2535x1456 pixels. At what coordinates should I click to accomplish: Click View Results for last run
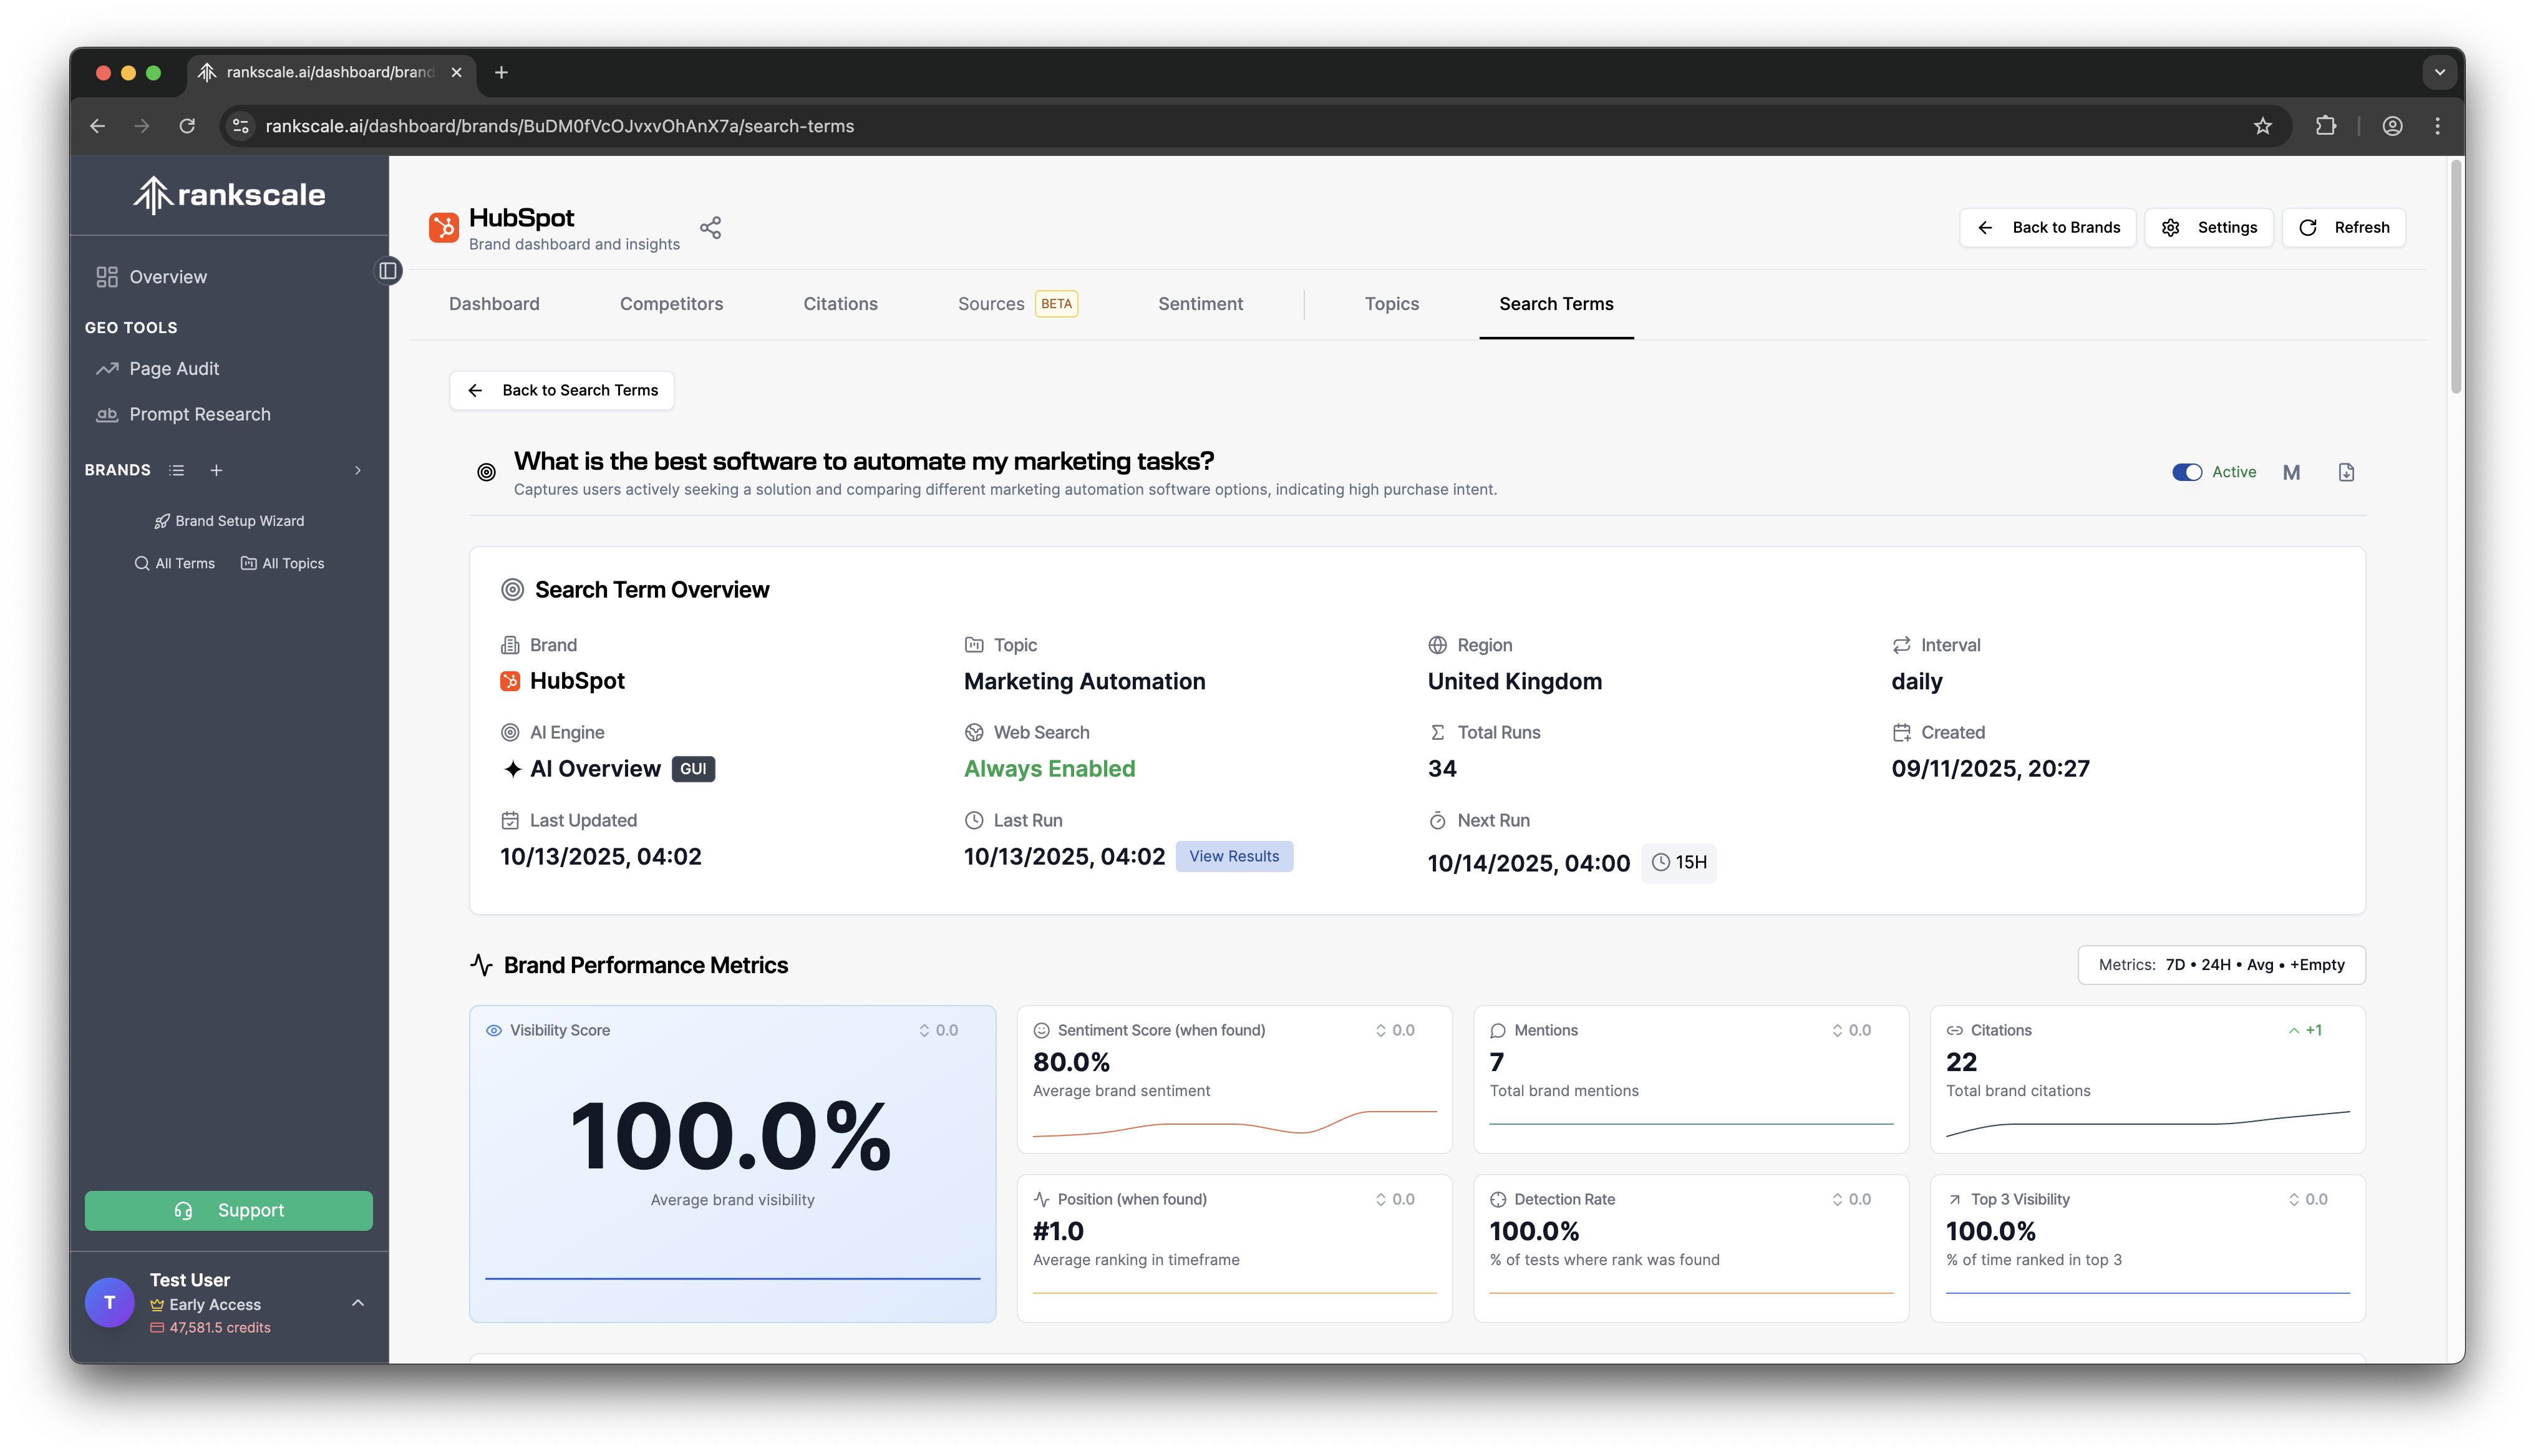click(x=1234, y=856)
